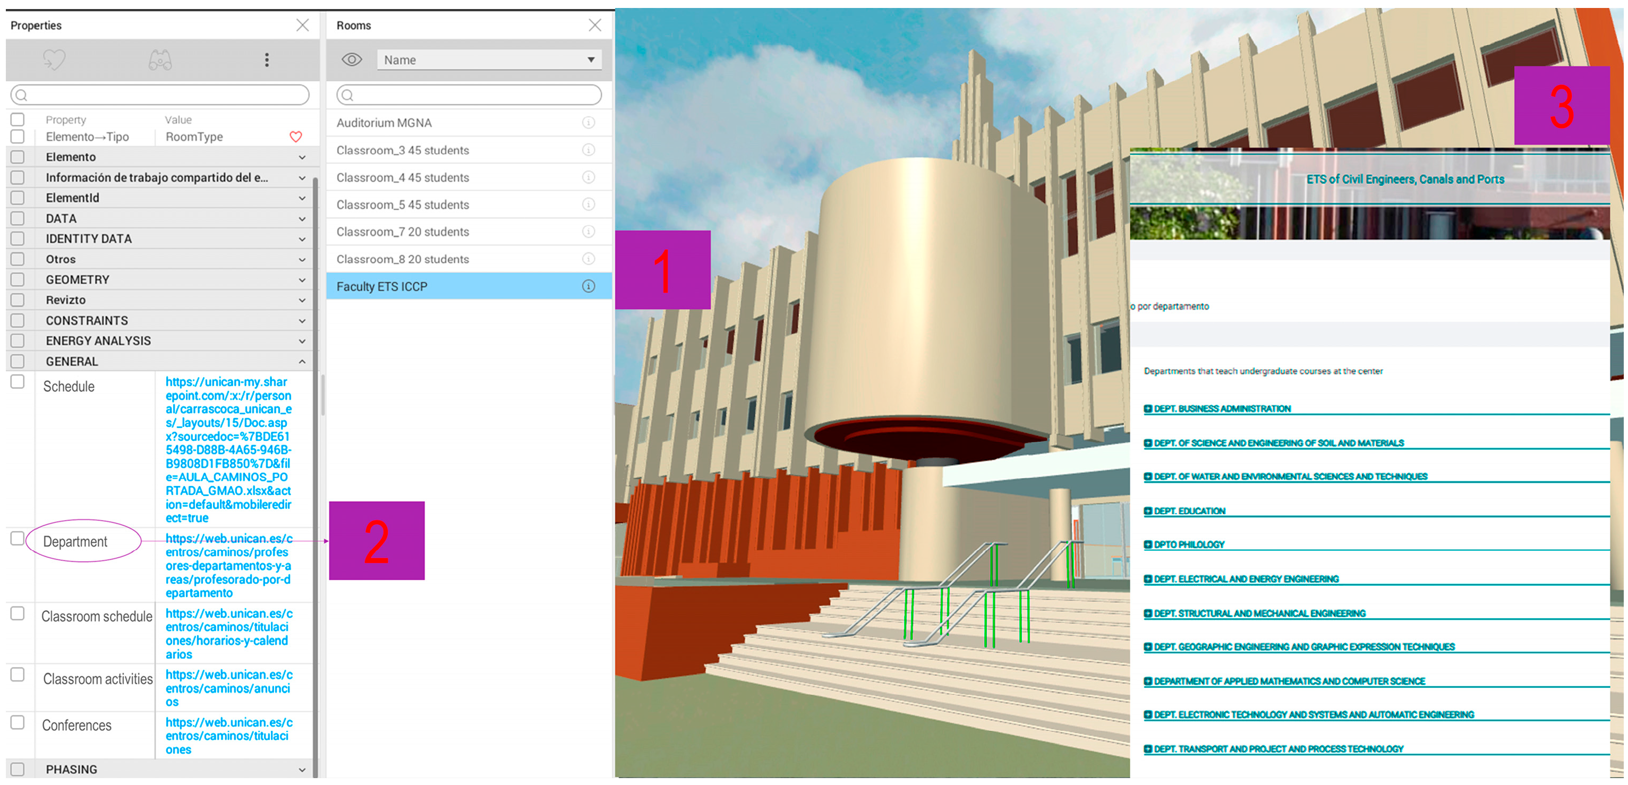
Task: Click the favorites heart icon in Properties toolbar
Action: (54, 60)
